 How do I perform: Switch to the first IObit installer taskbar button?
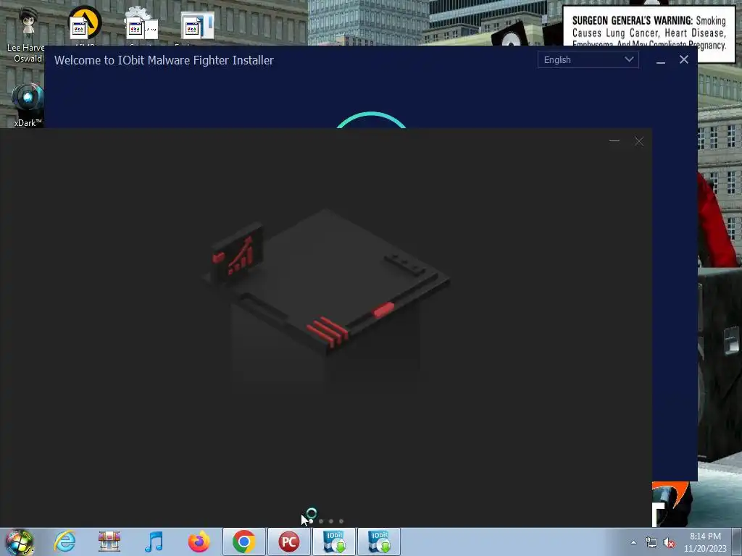pos(334,542)
